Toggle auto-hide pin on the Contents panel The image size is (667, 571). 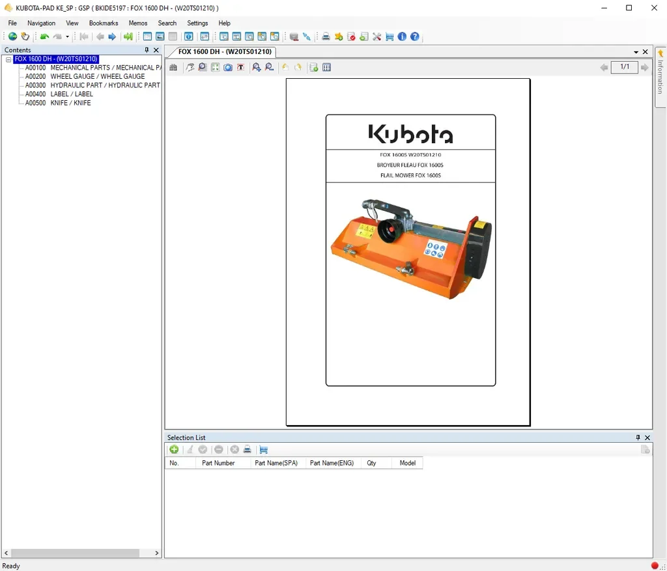147,49
